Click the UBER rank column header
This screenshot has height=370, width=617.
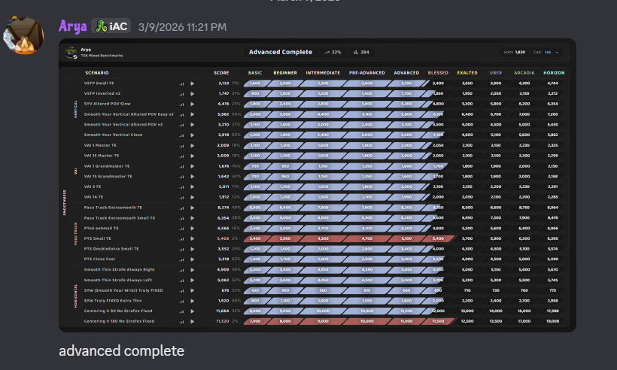(x=495, y=73)
